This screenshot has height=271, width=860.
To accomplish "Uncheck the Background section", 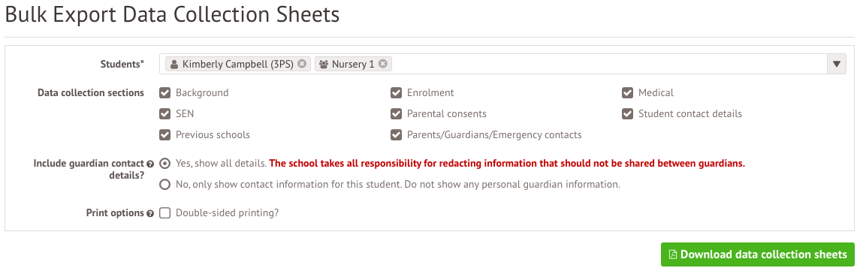I will click(164, 93).
